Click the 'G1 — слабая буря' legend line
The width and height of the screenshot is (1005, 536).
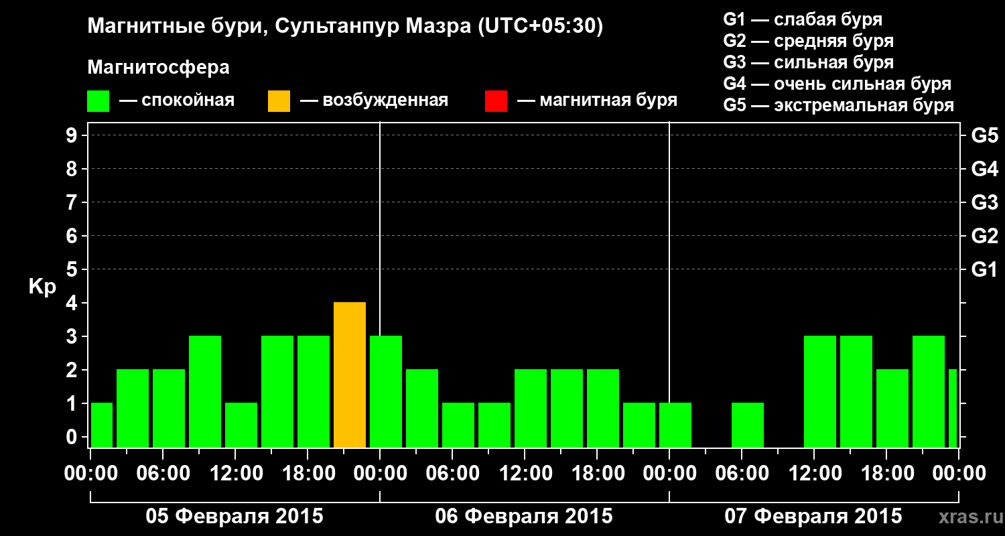click(803, 19)
